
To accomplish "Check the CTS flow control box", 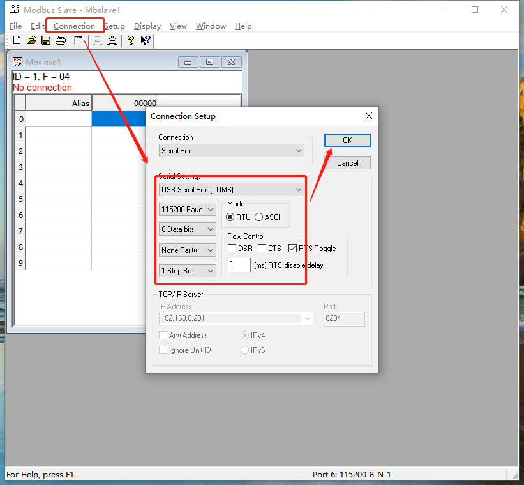I will click(262, 249).
